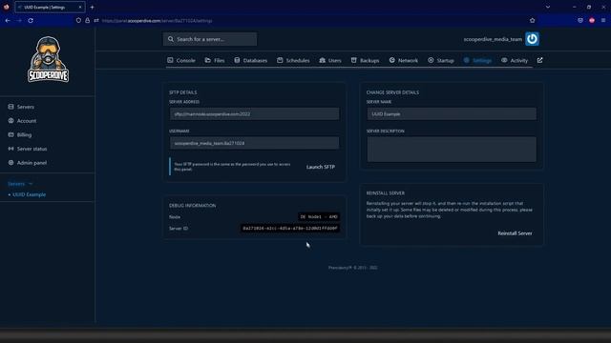Click the Firefox icon in the title bar
This screenshot has width=611, height=343.
click(7, 7)
